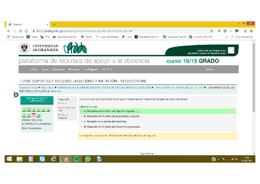260x184 pixels.
Task: Click the Ayuda menu item
Action: coord(45,69)
